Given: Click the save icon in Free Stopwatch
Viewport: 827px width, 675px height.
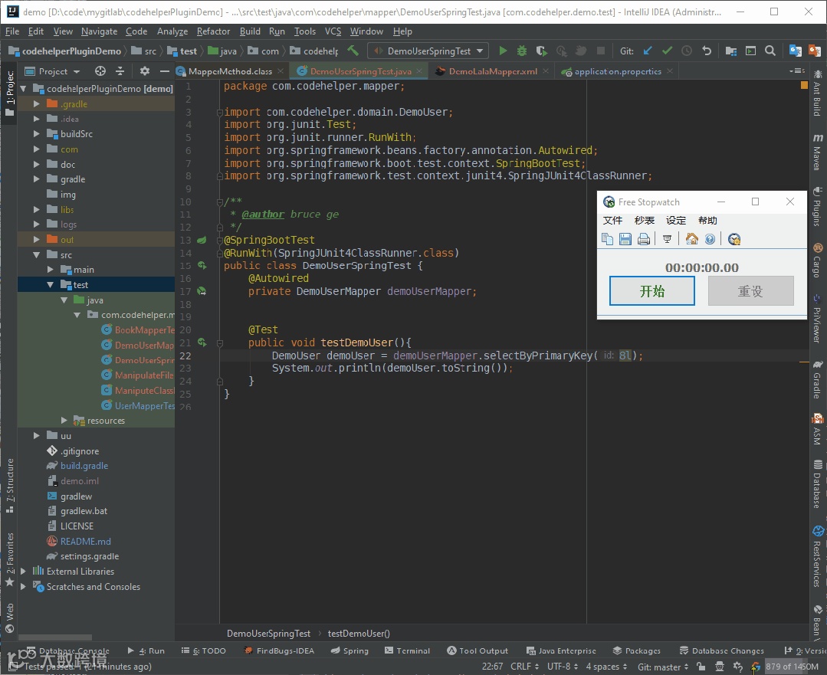Looking at the screenshot, I should (625, 239).
